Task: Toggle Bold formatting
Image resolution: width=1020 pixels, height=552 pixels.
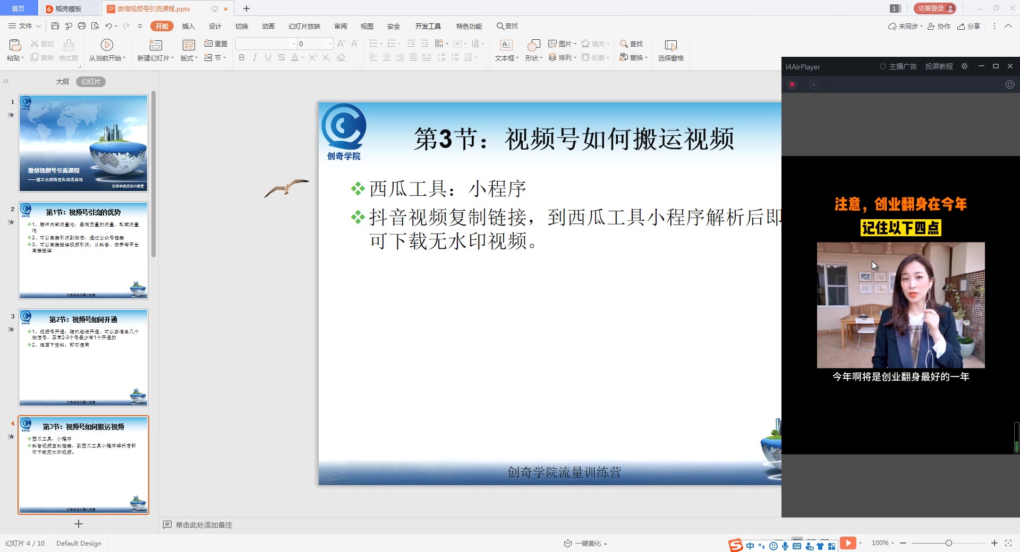Action: (242, 57)
